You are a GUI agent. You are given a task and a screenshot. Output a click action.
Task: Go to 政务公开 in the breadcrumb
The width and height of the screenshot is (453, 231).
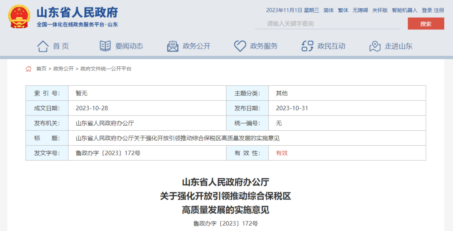[x=63, y=69]
